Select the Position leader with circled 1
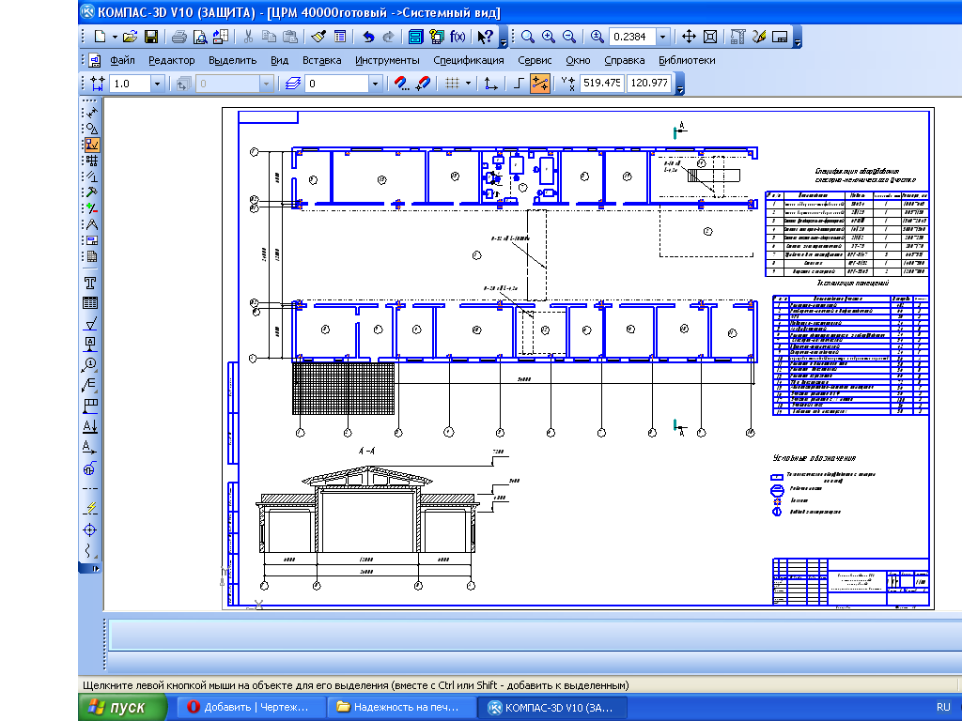962x721 pixels. click(x=90, y=365)
